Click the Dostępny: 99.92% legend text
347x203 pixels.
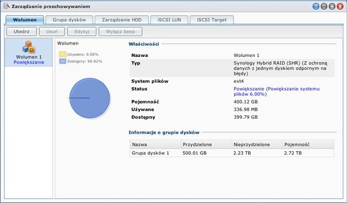84,61
